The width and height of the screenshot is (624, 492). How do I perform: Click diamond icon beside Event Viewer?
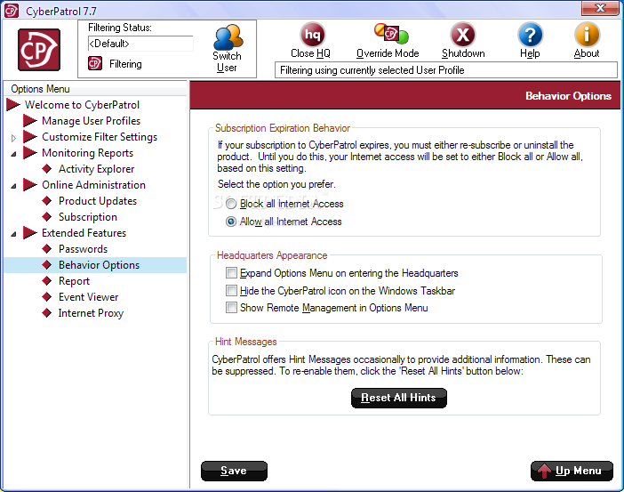click(47, 297)
